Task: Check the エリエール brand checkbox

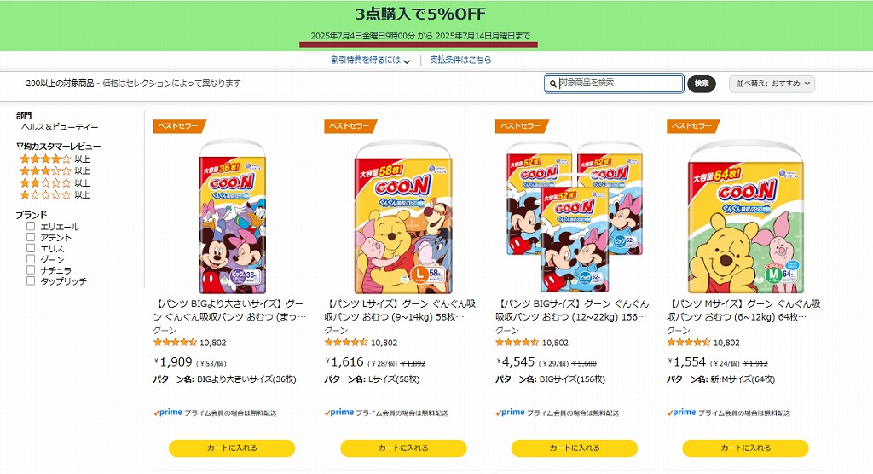Action: click(31, 226)
